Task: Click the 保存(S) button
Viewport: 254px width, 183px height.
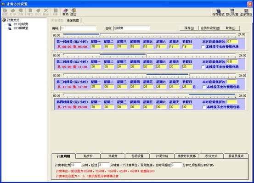Action: 189,28
